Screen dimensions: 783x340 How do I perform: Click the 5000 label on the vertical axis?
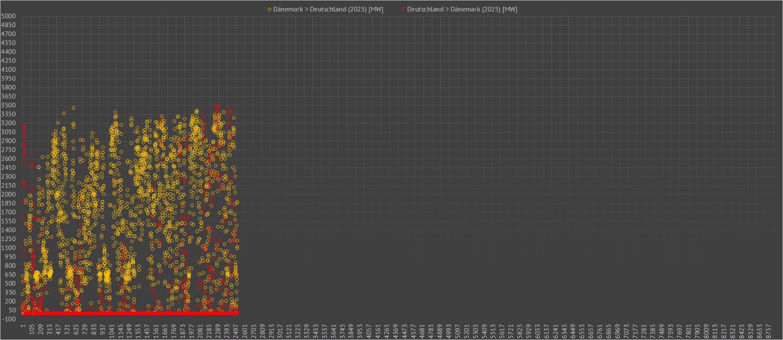[9, 16]
